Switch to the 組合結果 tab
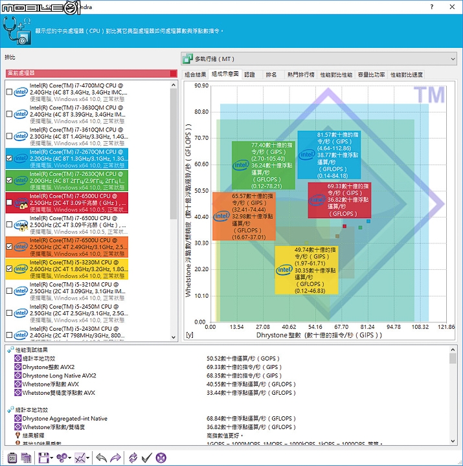 195,74
